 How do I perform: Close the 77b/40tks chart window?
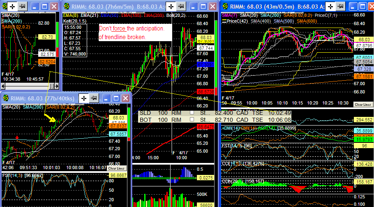(x=125, y=98)
